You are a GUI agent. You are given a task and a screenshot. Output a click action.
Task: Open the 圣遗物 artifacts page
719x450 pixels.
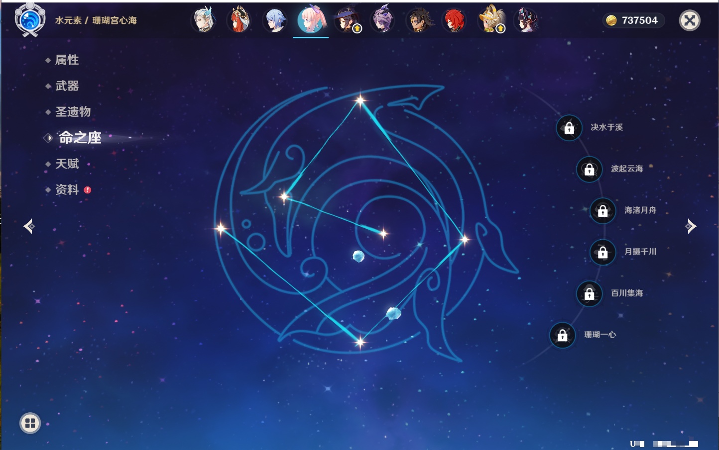tap(73, 111)
